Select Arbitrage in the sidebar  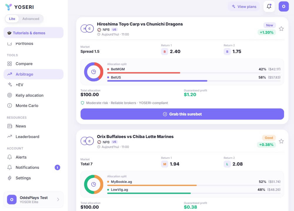tap(34, 74)
